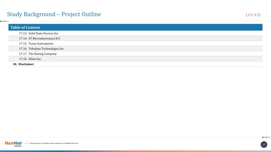Select row 17.18. Xilinx Inc.

tap(135, 59)
